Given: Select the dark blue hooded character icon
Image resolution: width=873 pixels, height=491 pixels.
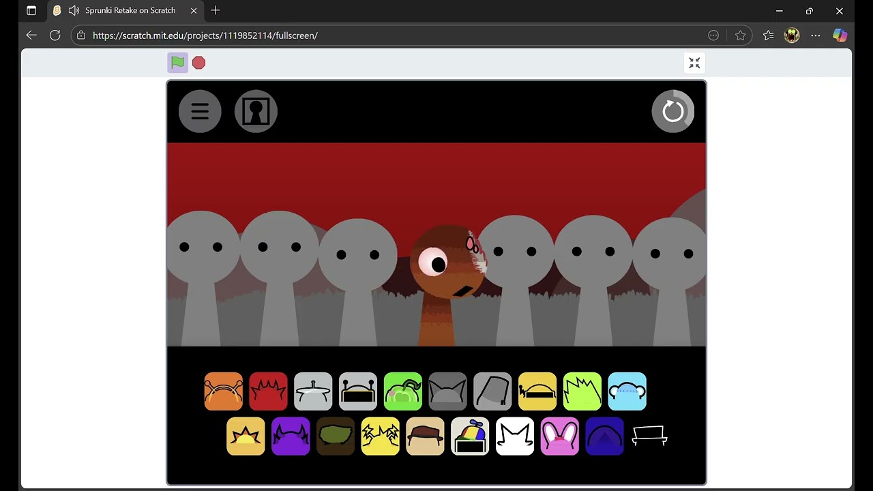Looking at the screenshot, I should pyautogui.click(x=604, y=436).
